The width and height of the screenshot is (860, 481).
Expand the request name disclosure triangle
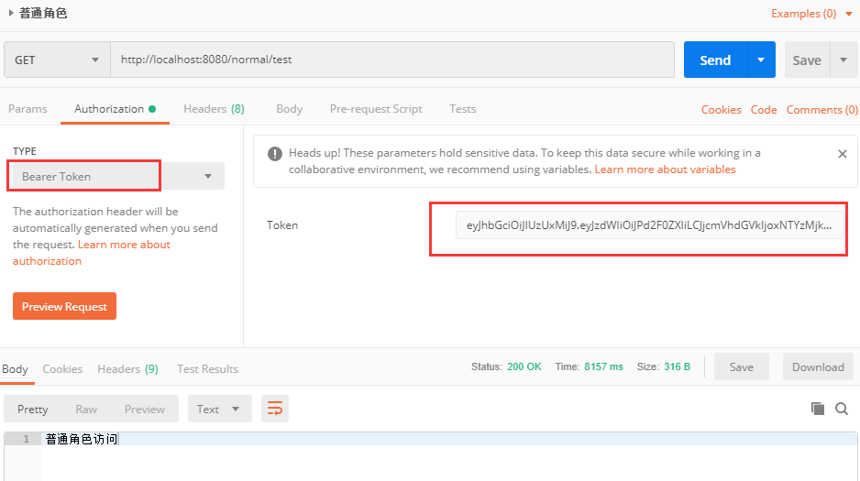tap(11, 13)
